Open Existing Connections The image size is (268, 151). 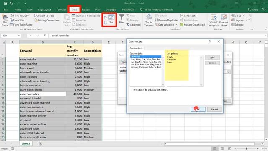pos(47,20)
